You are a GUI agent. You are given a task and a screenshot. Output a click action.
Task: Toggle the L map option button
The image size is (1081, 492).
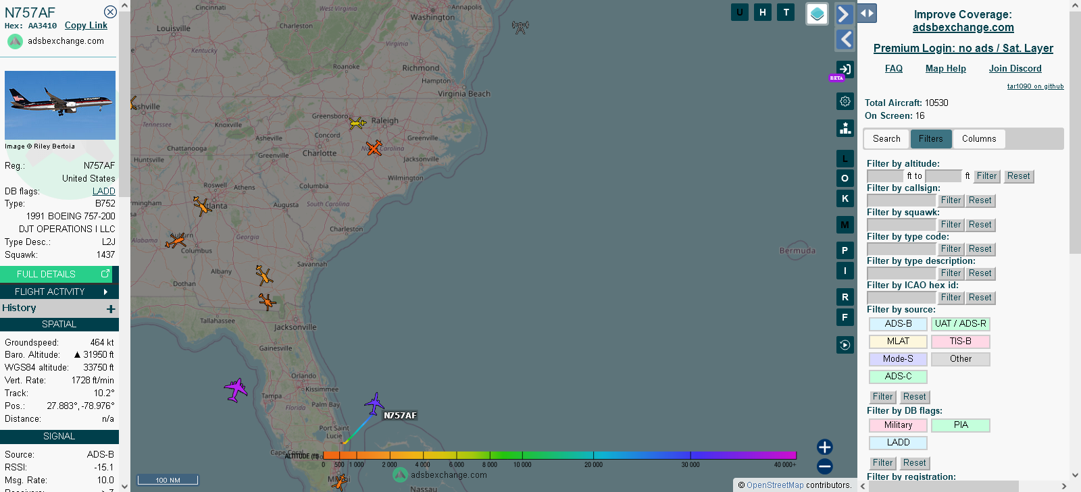tap(845, 159)
